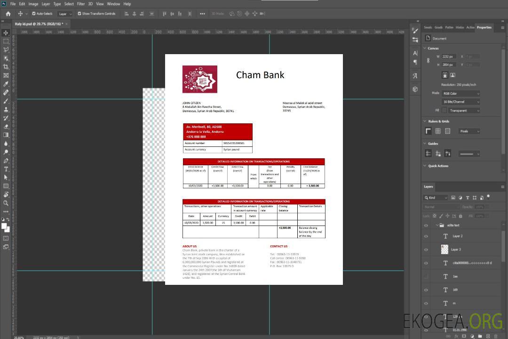The image size is (508, 339).
Task: Change screen mode from the toolbox
Action: pyautogui.click(x=6, y=247)
